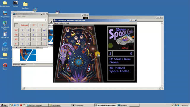Viewport: 190px width, 107px height.
Task: Click the MC memory button in Calculator
Action: [16, 30]
